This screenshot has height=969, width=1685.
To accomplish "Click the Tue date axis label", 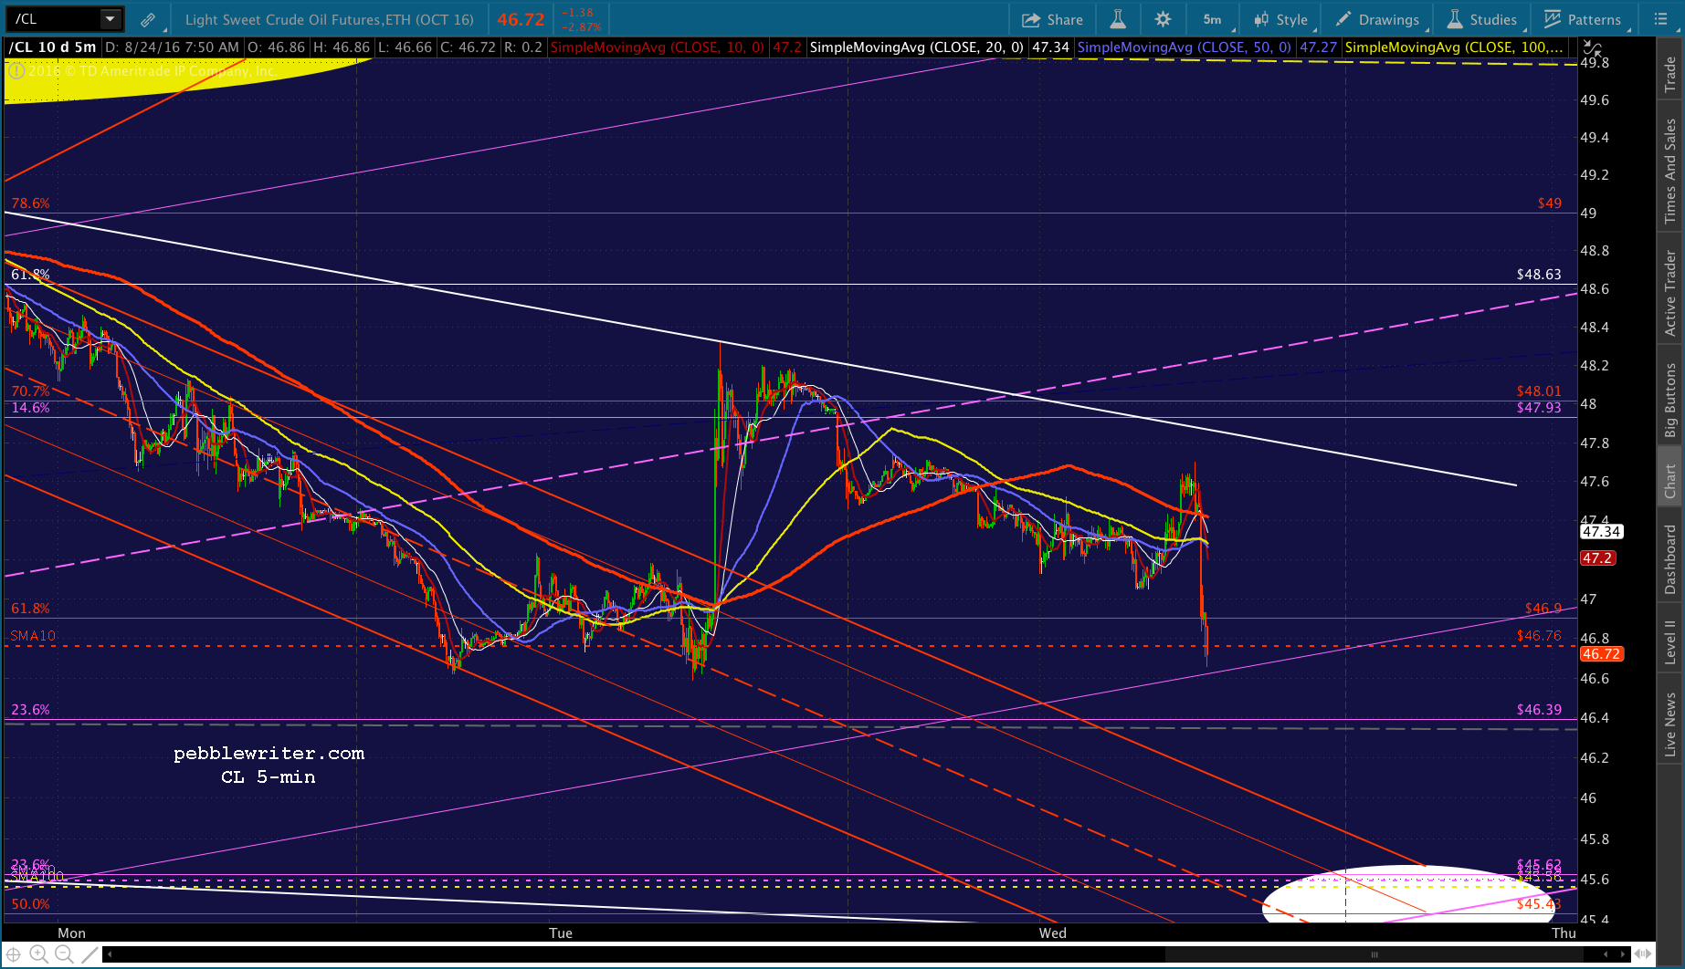I will point(561,933).
